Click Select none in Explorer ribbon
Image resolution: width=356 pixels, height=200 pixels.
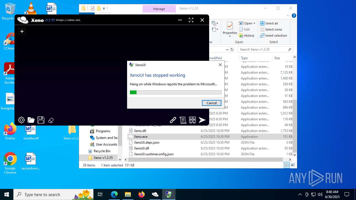[x=271, y=29]
